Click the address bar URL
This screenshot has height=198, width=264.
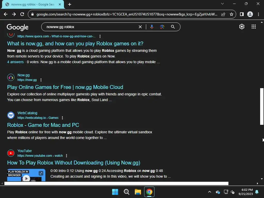127,14
